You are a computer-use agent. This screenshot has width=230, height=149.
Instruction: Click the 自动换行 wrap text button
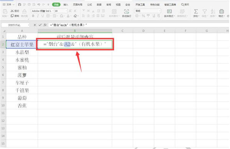pyautogui.click(x=127, y=13)
